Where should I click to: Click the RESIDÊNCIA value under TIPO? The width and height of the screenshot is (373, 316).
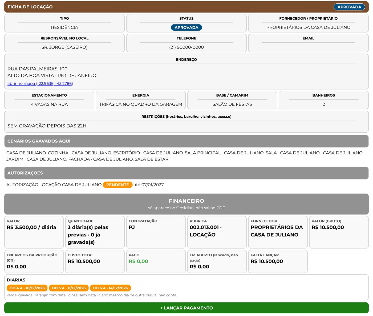coord(64,27)
